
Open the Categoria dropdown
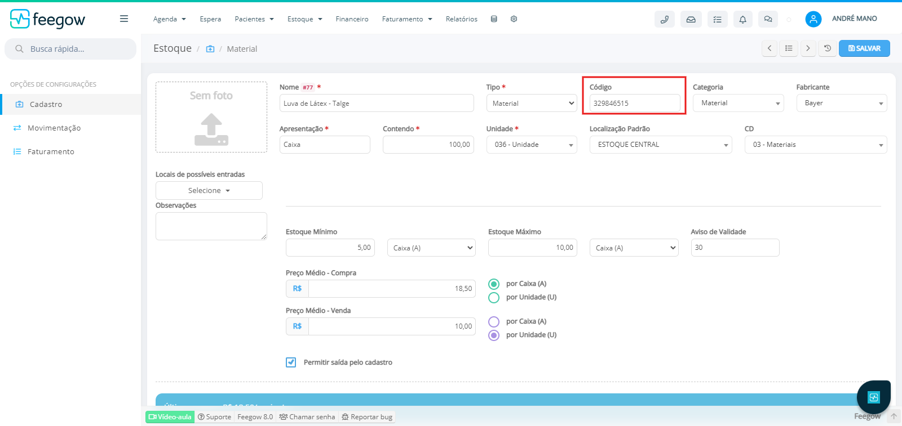(738, 103)
